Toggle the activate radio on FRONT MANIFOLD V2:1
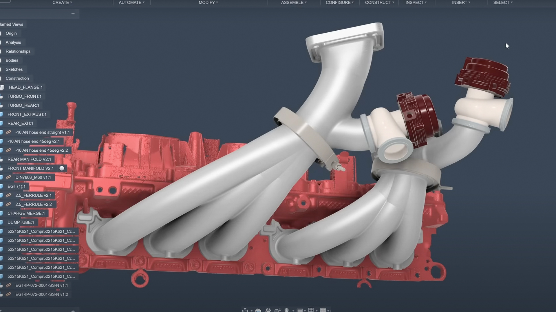 click(62, 168)
